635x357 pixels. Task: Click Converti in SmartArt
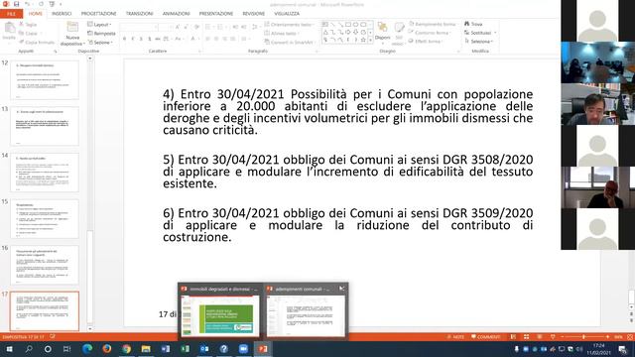pos(290,42)
